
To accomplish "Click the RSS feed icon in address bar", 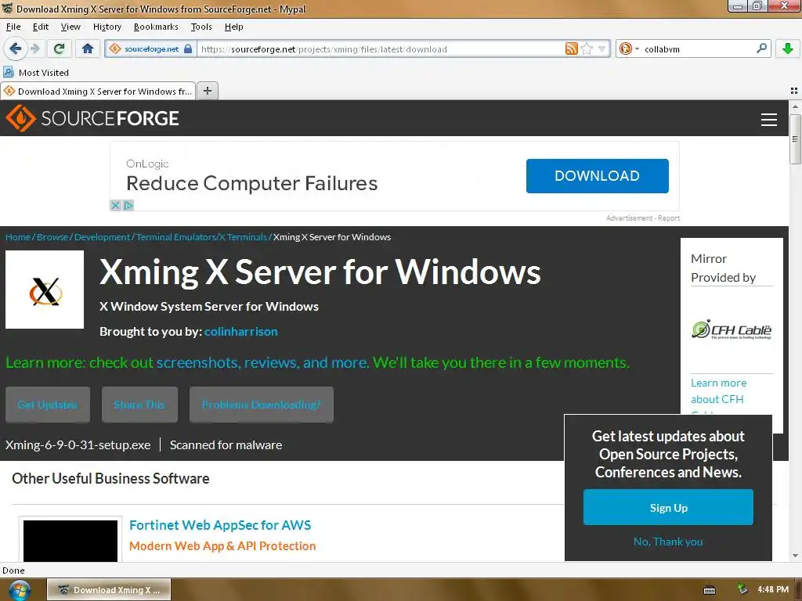I will pos(571,49).
